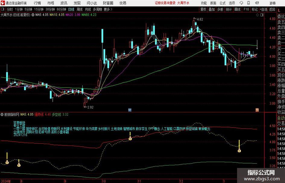Open indicator settings icon next to 大禹节水 title

[x=33, y=15]
